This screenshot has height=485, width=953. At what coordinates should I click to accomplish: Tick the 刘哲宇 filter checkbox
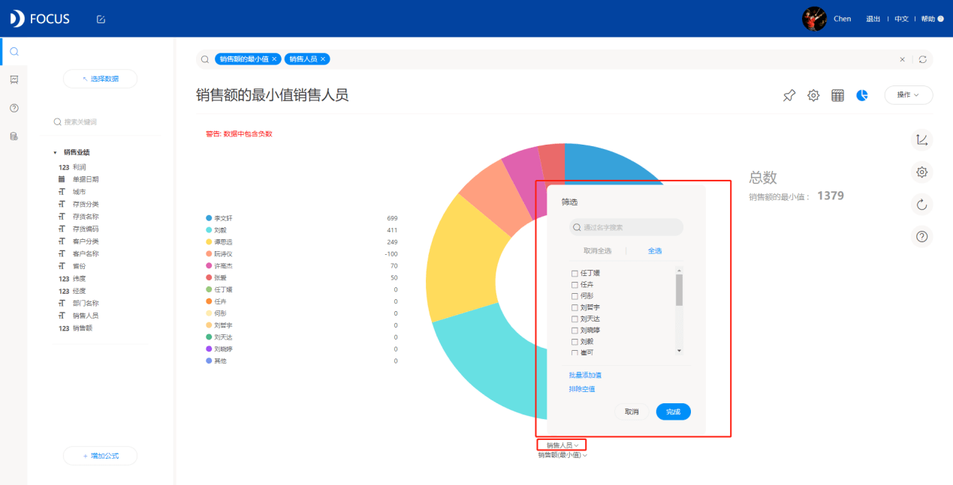click(x=575, y=307)
